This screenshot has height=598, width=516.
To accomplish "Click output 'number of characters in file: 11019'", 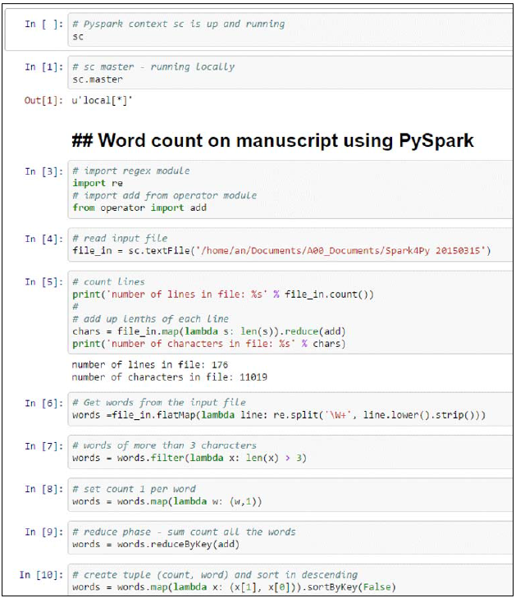I will click(169, 377).
